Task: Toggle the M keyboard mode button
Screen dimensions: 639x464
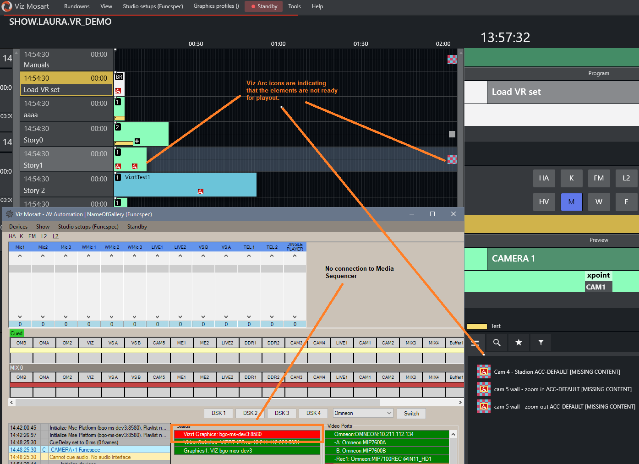Action: click(x=571, y=202)
